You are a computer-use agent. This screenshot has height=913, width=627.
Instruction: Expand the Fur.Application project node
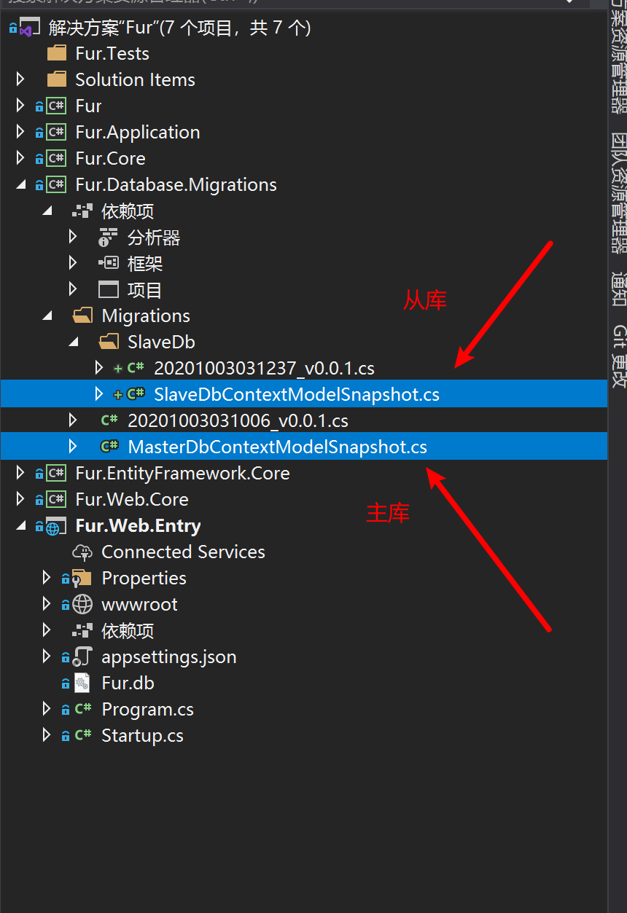(x=20, y=133)
